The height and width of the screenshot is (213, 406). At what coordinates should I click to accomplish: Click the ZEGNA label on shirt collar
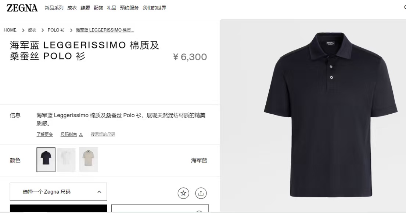point(330,43)
